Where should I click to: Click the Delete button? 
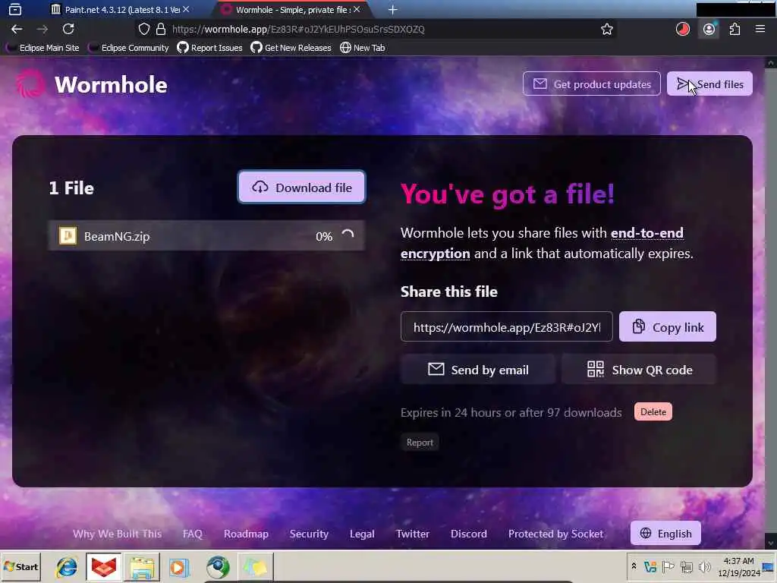(653, 411)
